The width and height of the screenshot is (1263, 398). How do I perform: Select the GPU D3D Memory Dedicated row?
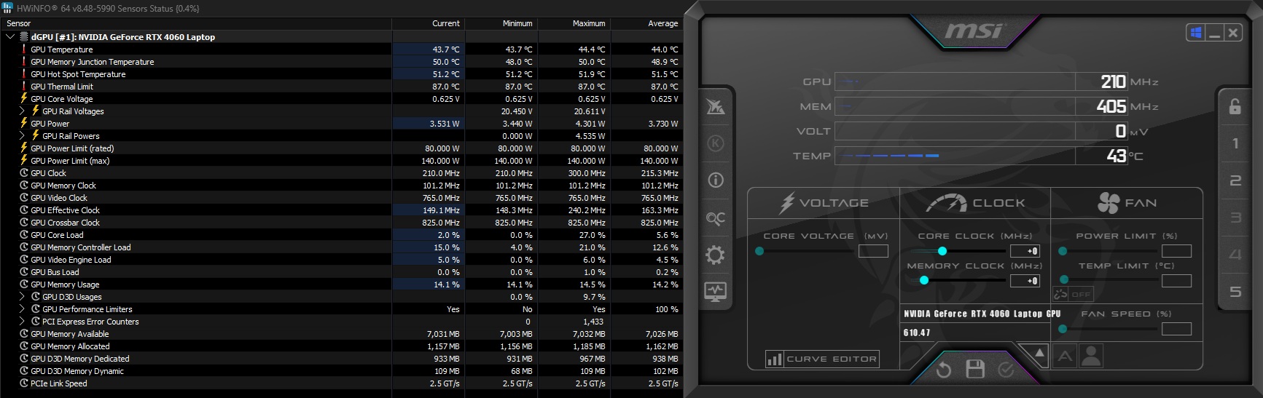342,359
